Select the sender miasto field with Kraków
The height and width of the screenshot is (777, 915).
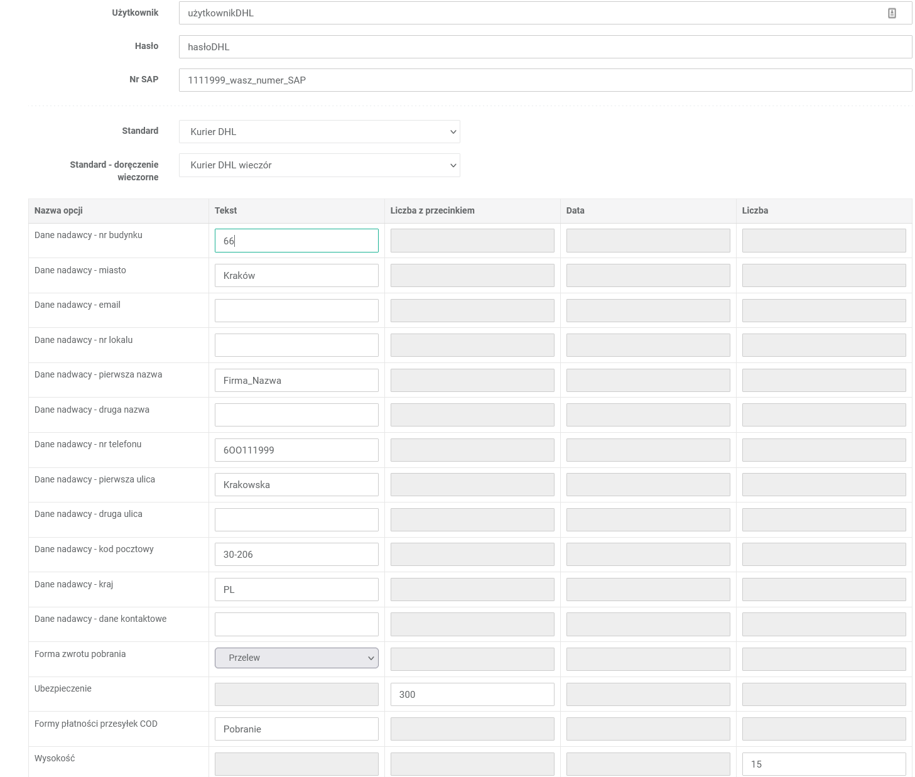click(296, 276)
